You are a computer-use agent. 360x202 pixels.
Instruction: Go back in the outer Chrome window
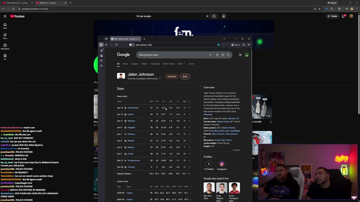[x=3, y=9]
